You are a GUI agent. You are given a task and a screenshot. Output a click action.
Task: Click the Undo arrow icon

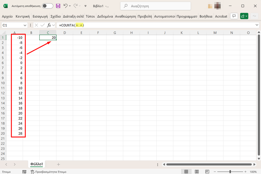pos(65,6)
